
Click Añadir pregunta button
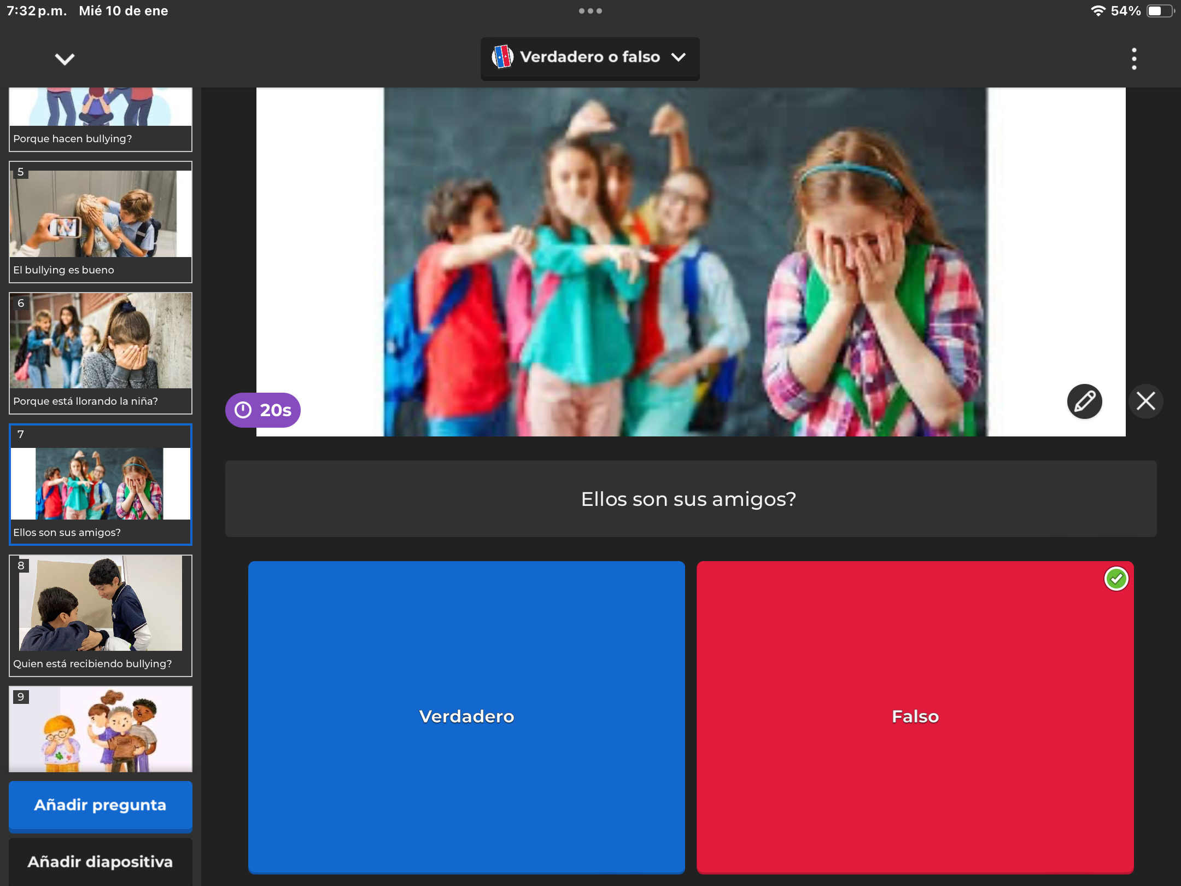100,805
